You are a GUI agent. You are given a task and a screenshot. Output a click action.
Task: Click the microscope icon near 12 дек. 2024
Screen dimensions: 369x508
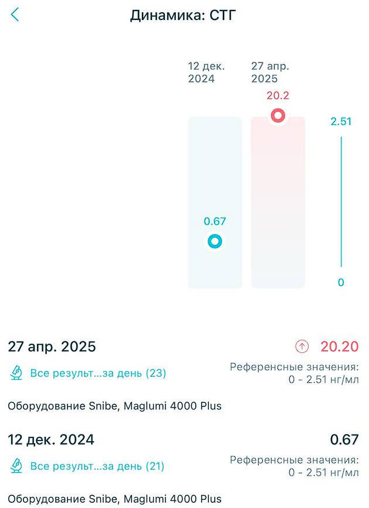point(16,466)
